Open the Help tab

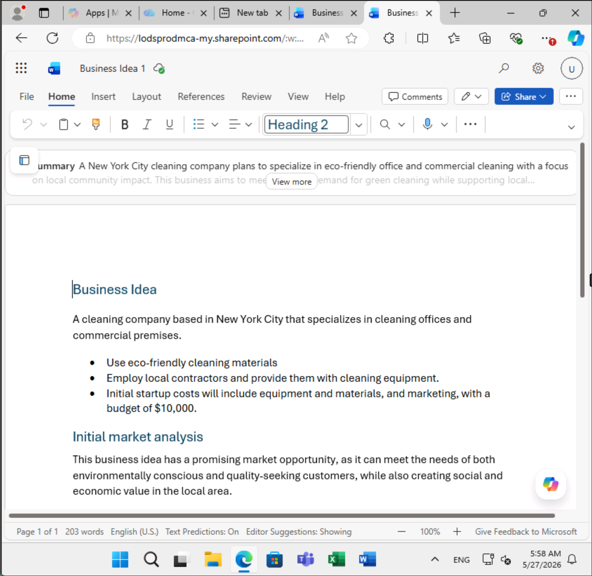pyautogui.click(x=335, y=96)
